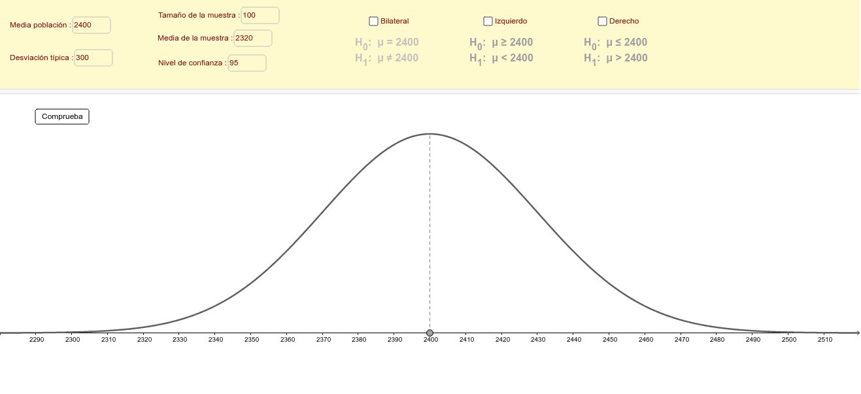
Task: Click the peak of the normal curve
Action: pos(430,134)
